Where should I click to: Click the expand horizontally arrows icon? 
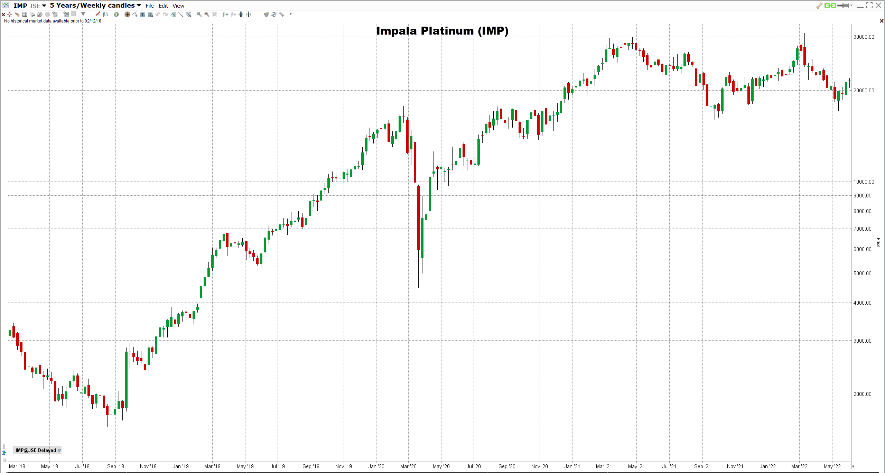(x=241, y=15)
